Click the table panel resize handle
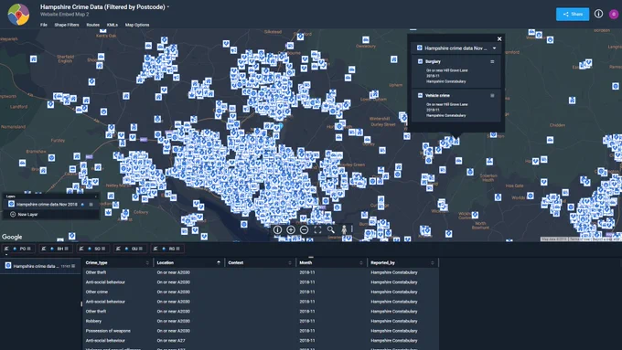This screenshot has height=350, width=622. click(x=311, y=257)
